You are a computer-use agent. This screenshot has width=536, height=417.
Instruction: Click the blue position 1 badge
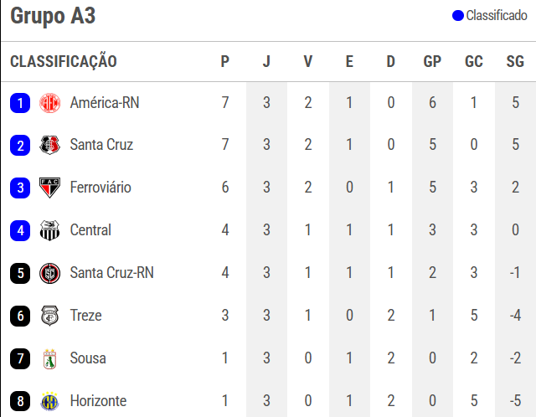(20, 103)
